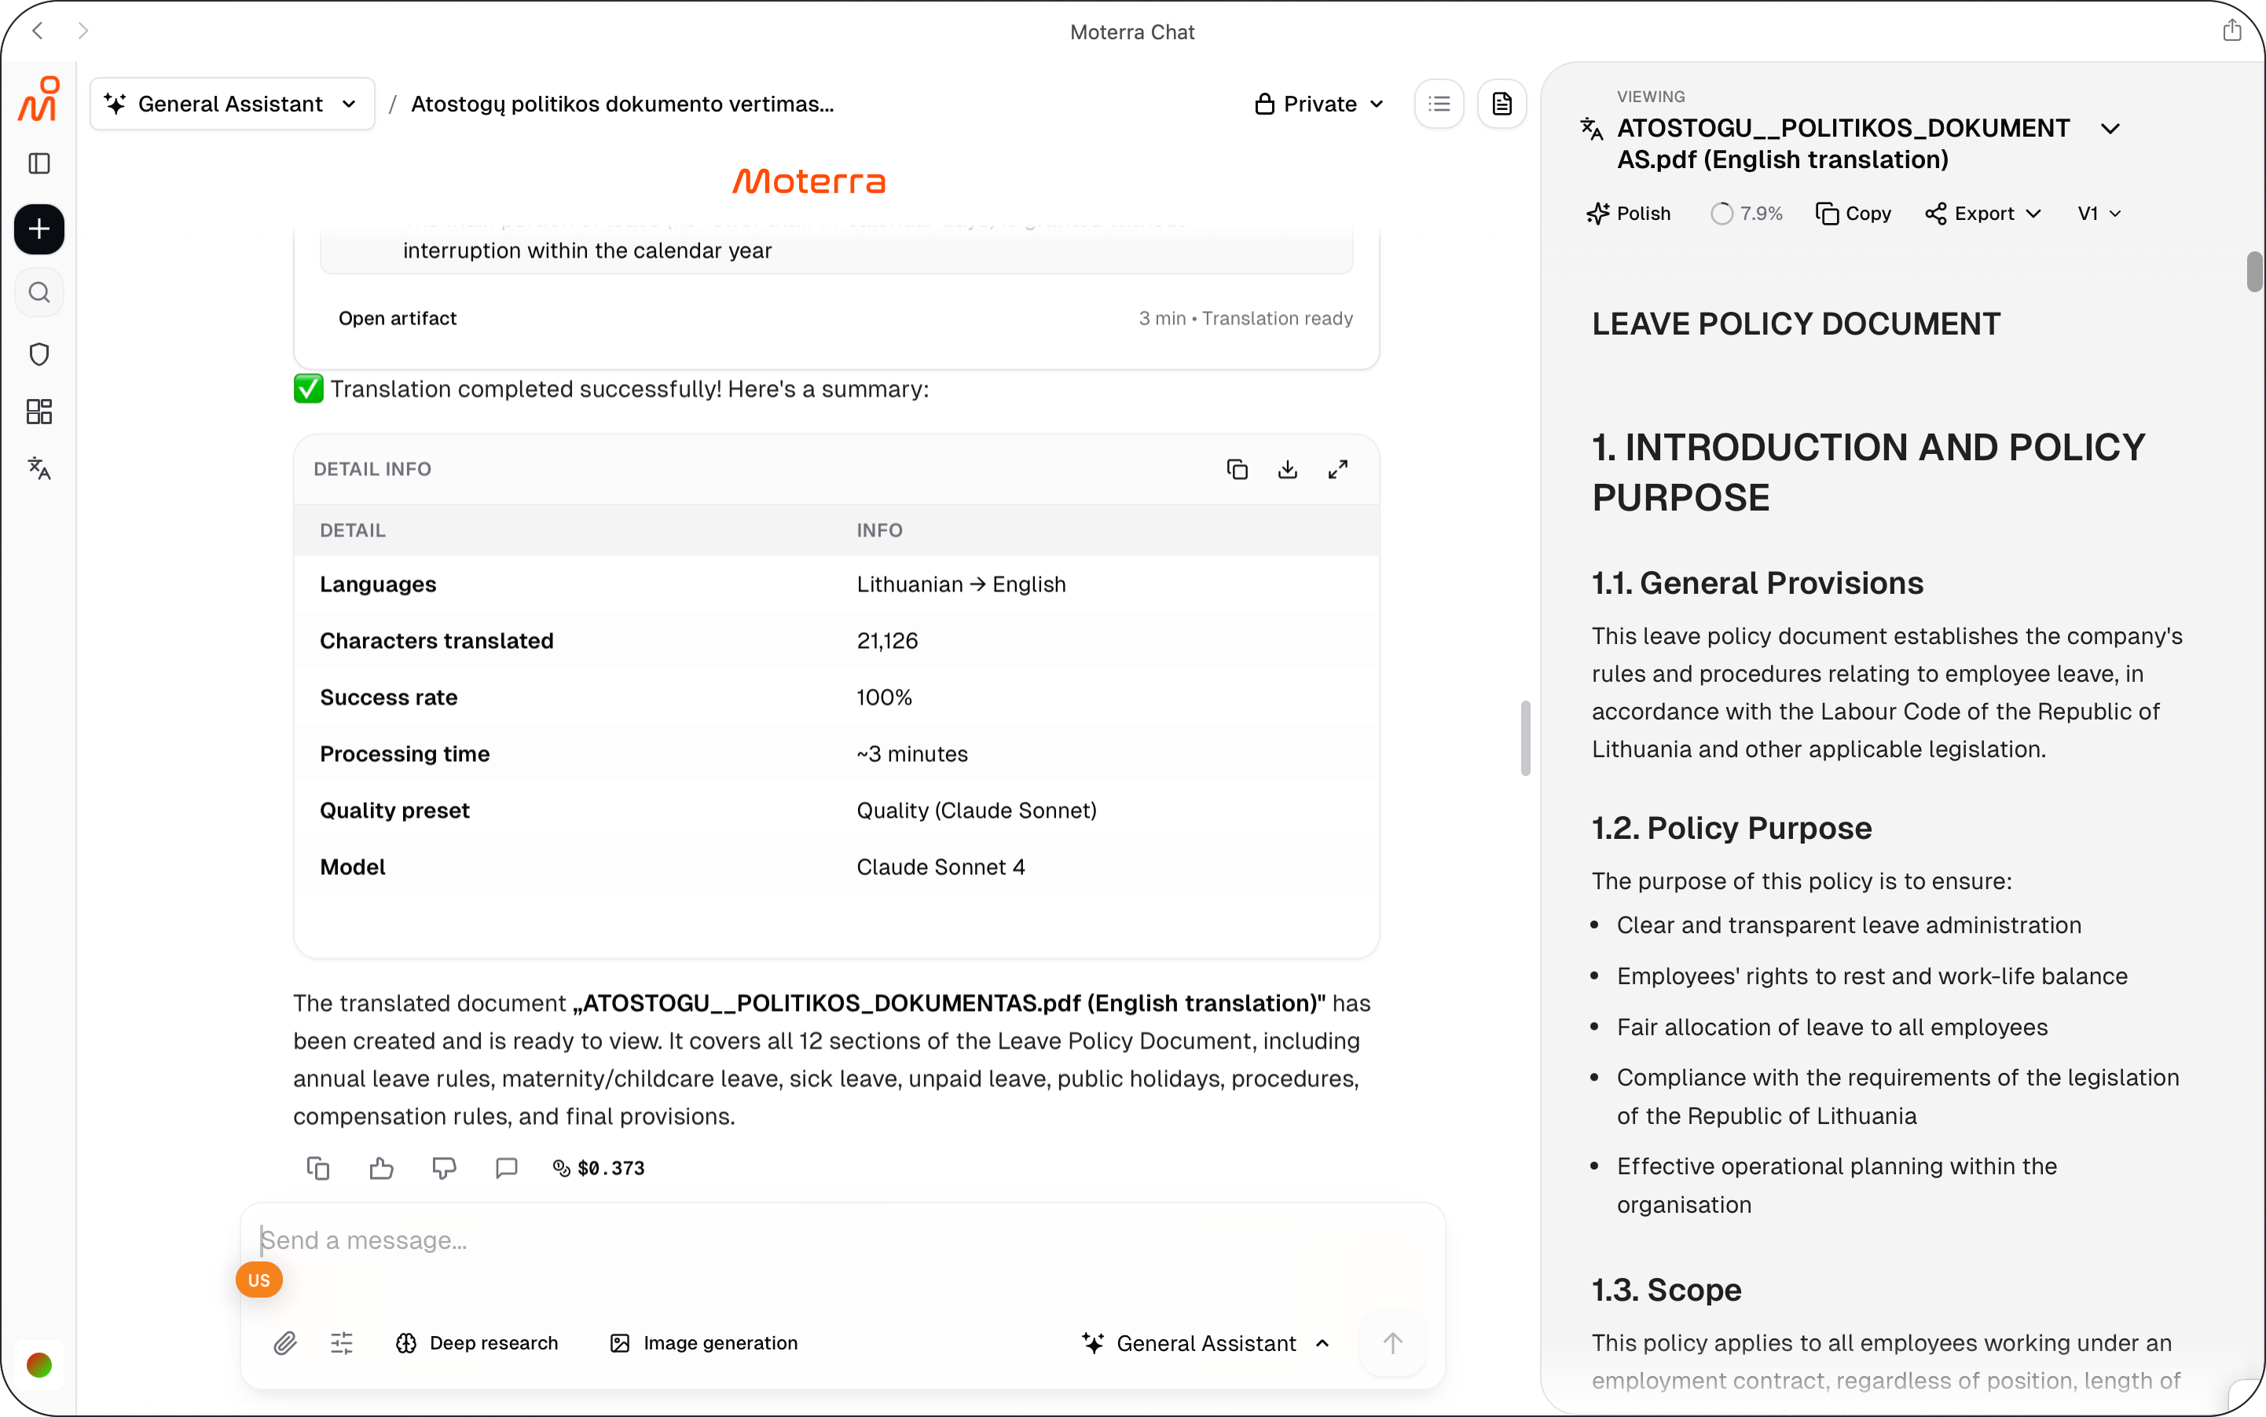Open the Export dropdown
This screenshot has height=1417, width=2266.
click(1983, 214)
